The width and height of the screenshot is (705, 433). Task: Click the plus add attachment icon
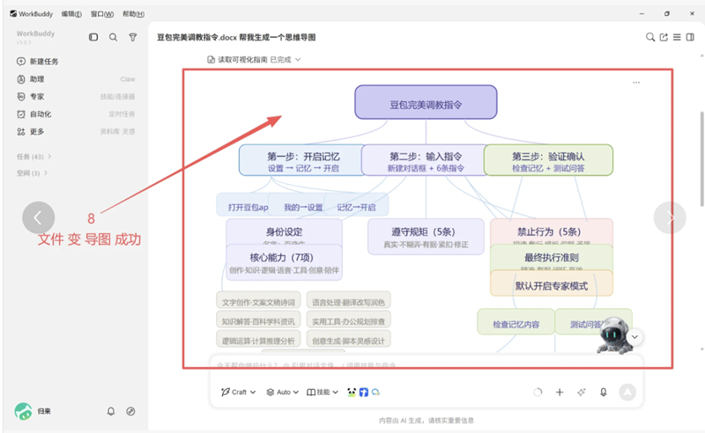[560, 393]
